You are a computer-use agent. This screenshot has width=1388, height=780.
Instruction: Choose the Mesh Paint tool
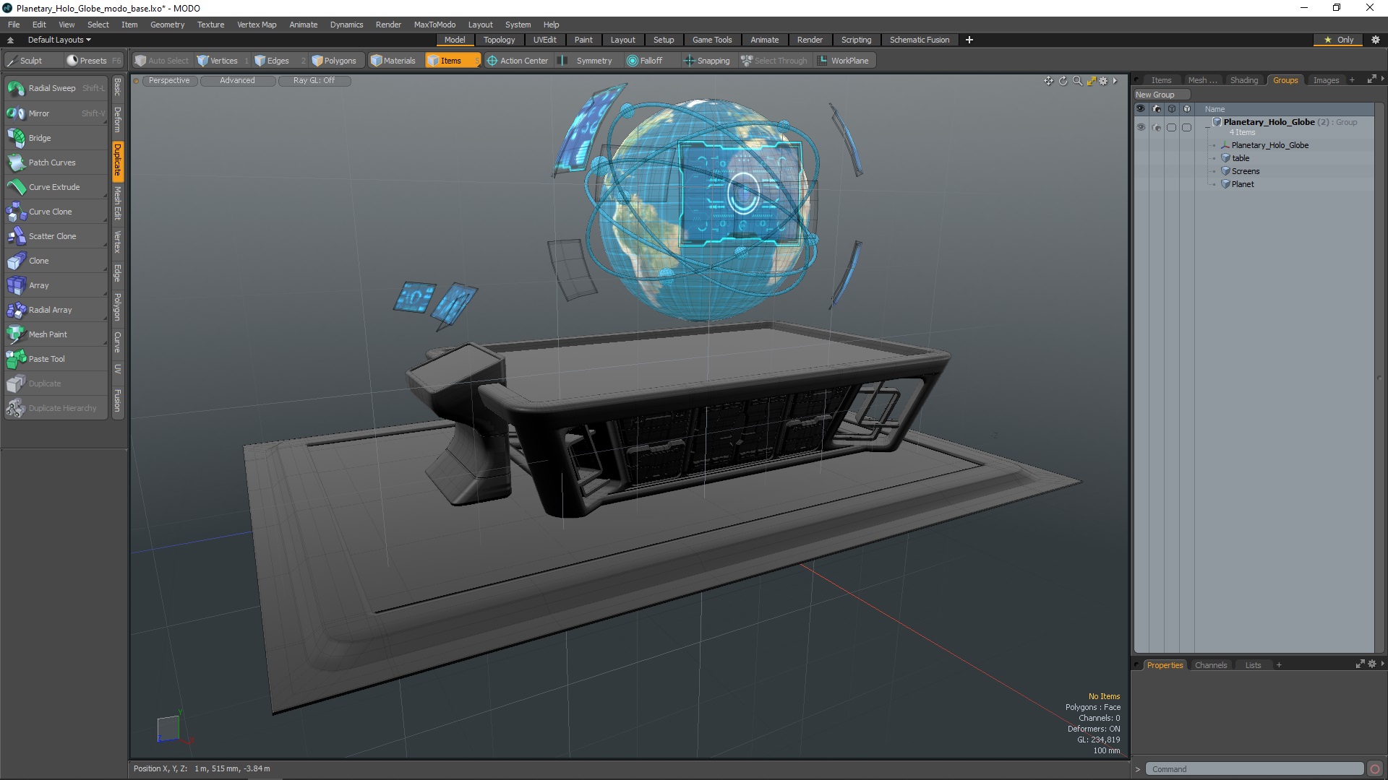[48, 334]
